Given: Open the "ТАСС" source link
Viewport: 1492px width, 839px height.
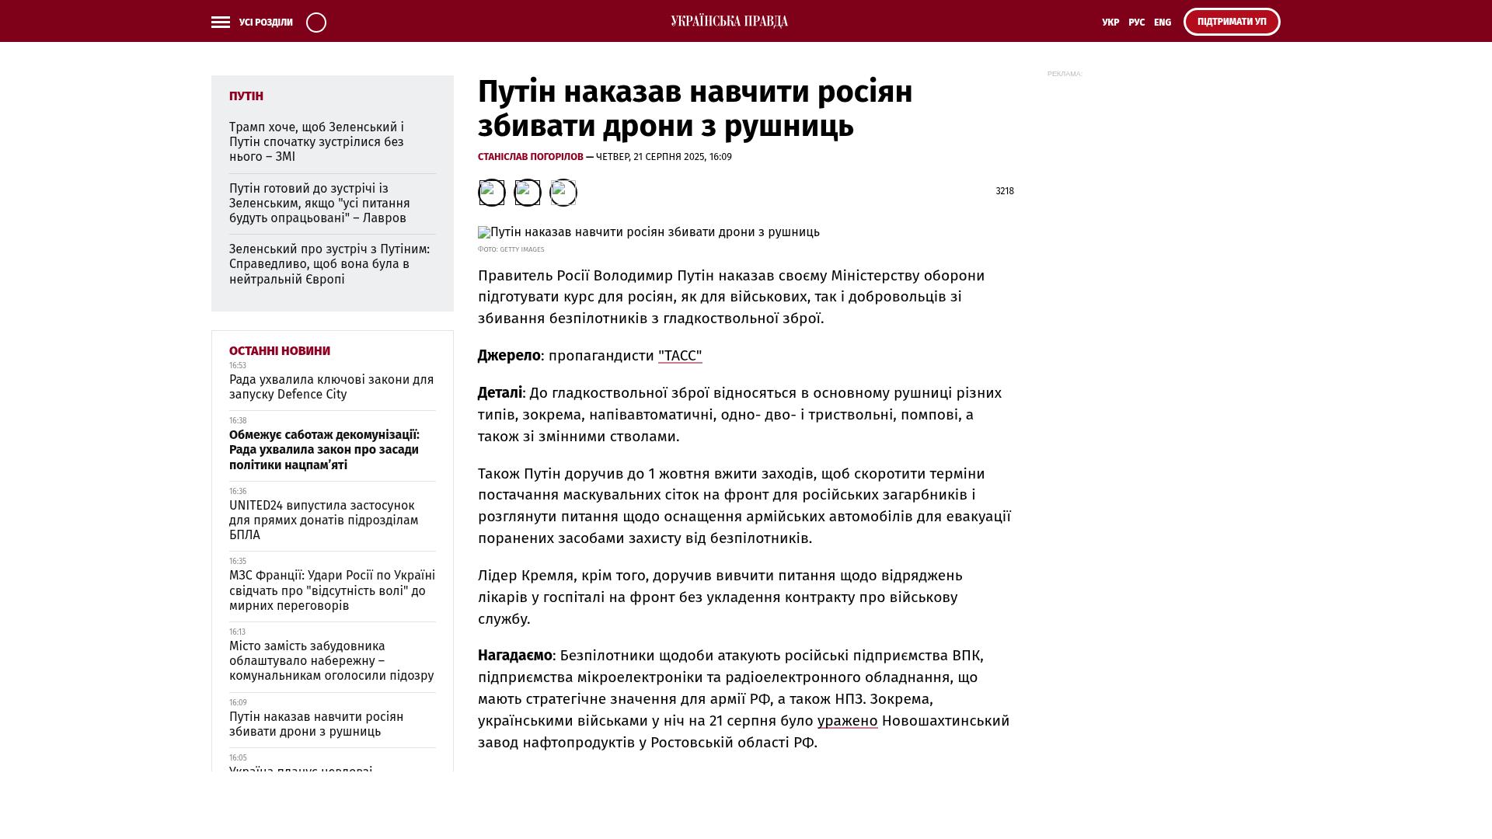Looking at the screenshot, I should [x=680, y=356].
